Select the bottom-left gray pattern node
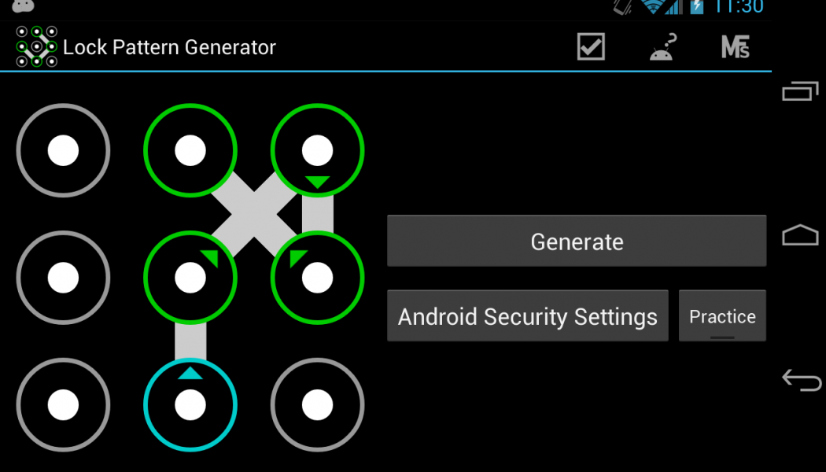 pyautogui.click(x=63, y=404)
